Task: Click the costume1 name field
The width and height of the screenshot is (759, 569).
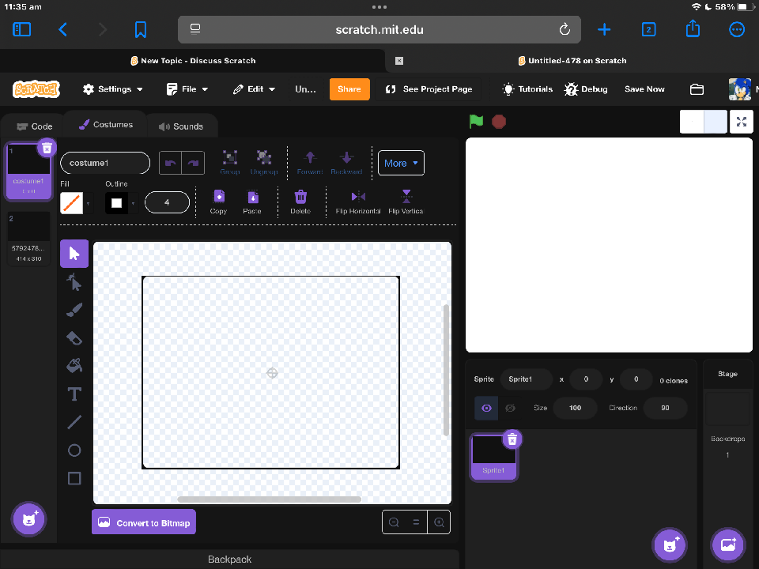Action: click(x=104, y=163)
